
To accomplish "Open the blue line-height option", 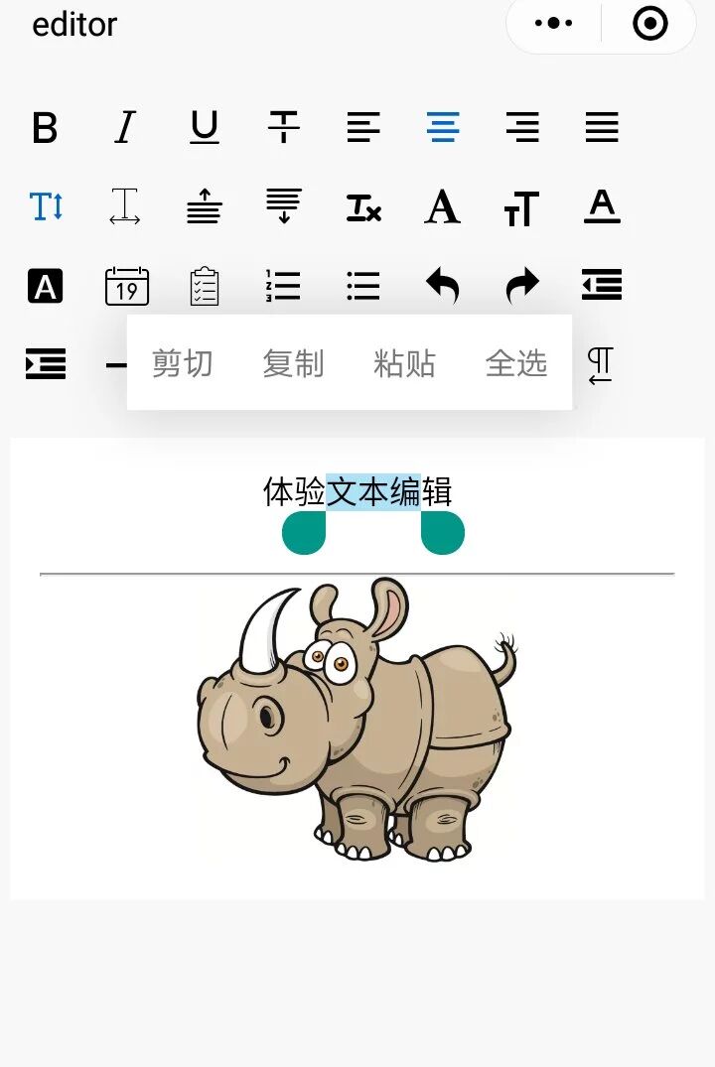I will [47, 206].
